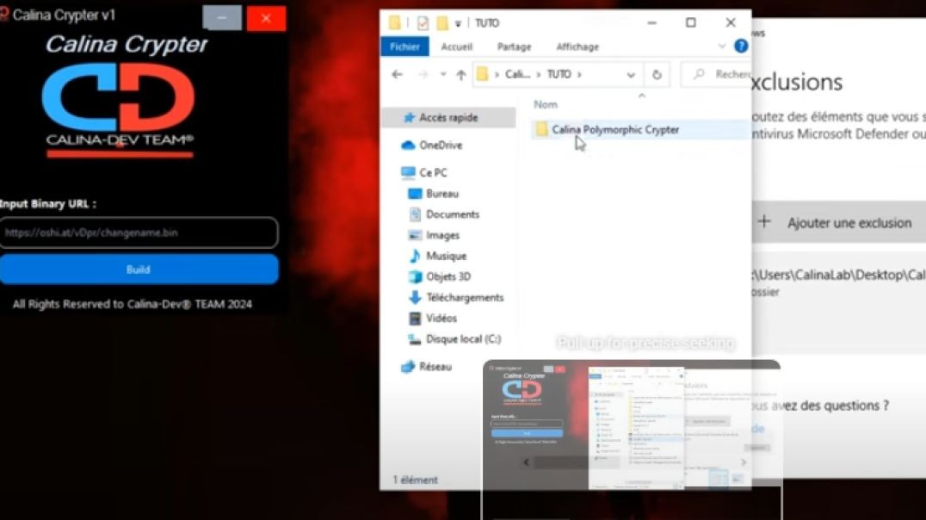
Task: Select Ce PC in navigation pane
Action: [433, 172]
